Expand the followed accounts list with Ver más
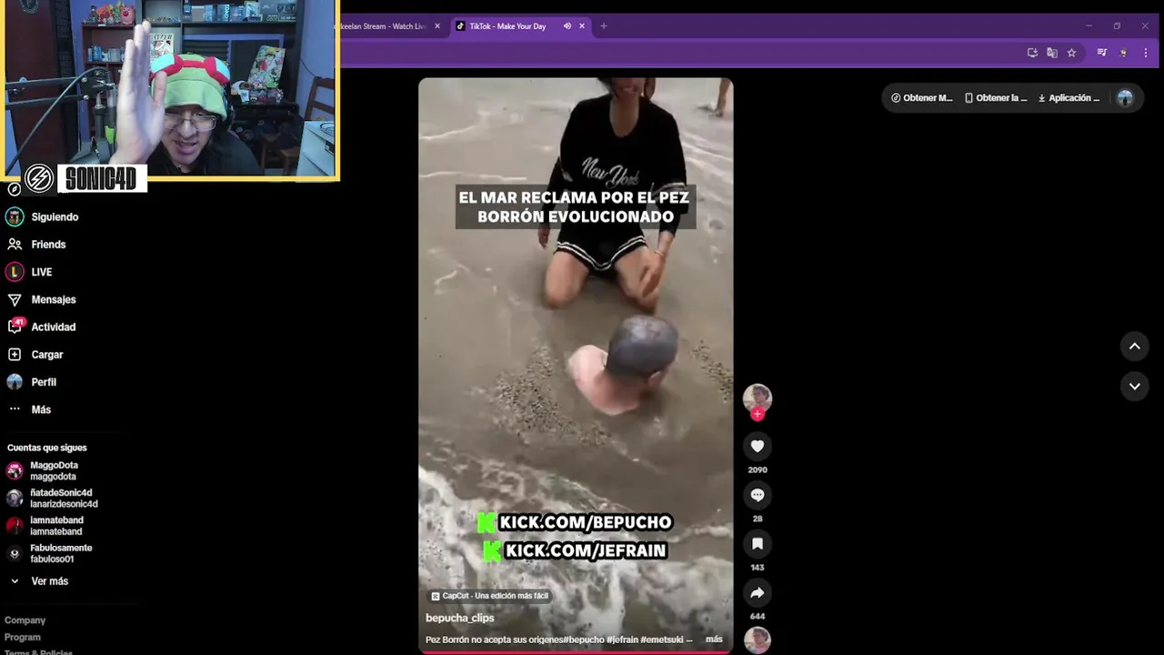Image resolution: width=1164 pixels, height=655 pixels. tap(49, 580)
